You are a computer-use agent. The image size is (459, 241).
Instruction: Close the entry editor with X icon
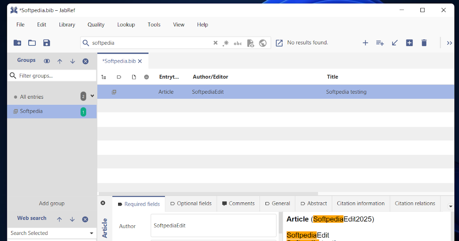point(103,203)
